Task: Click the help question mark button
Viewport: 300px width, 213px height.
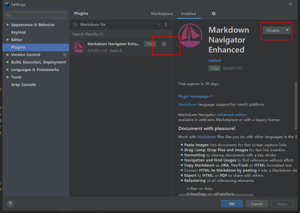Action: click(10, 204)
